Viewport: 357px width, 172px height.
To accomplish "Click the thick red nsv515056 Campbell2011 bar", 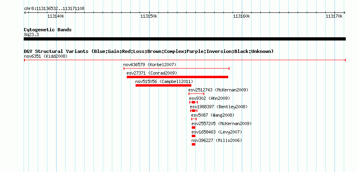I will point(163,85).
